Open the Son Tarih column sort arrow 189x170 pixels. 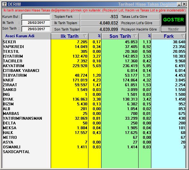tap(135, 36)
